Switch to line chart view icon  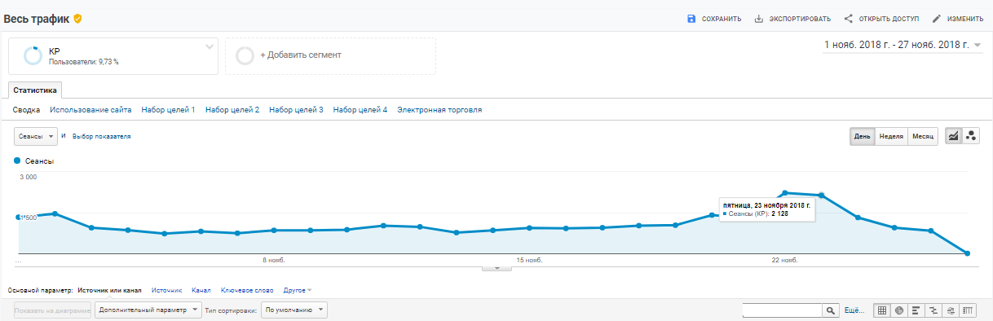coord(952,136)
